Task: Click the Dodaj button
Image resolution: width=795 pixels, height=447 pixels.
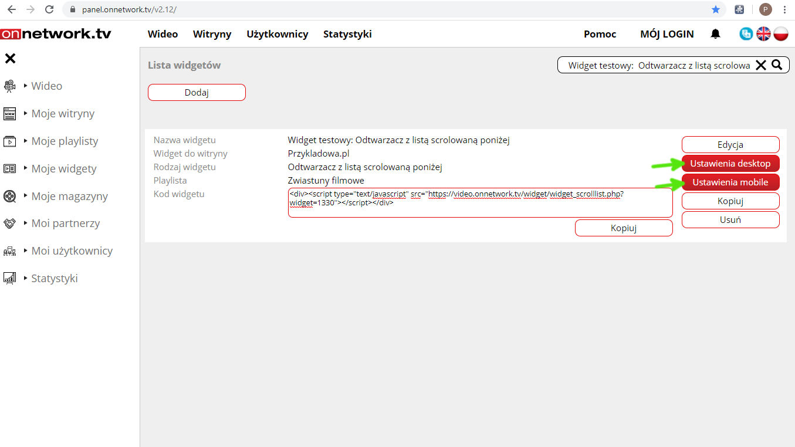Action: pyautogui.click(x=197, y=93)
